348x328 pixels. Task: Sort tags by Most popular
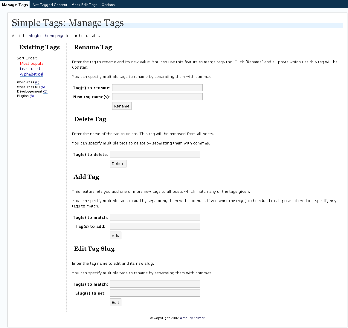click(32, 64)
